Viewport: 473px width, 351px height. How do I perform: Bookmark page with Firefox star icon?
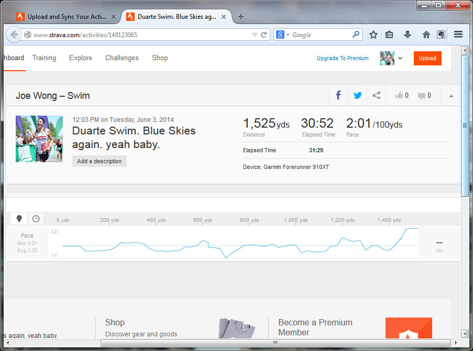pyautogui.click(x=373, y=35)
